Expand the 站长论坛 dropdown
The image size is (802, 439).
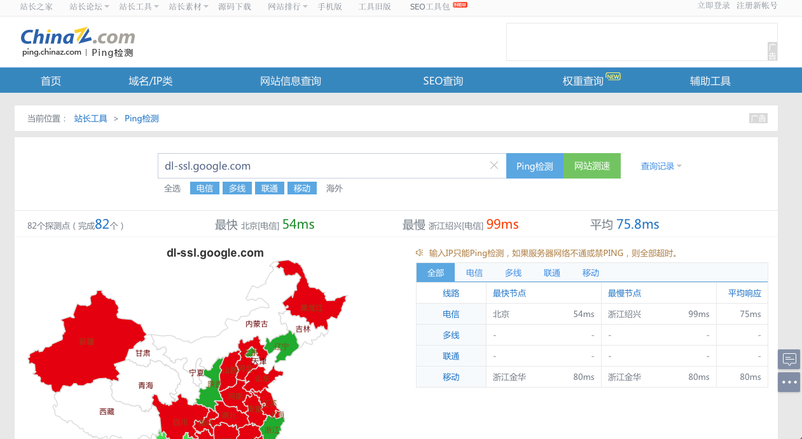[89, 6]
